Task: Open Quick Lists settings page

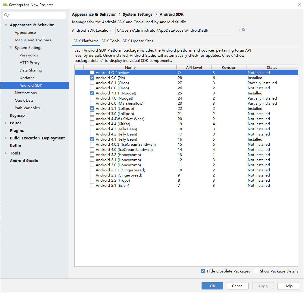Action: [24, 100]
